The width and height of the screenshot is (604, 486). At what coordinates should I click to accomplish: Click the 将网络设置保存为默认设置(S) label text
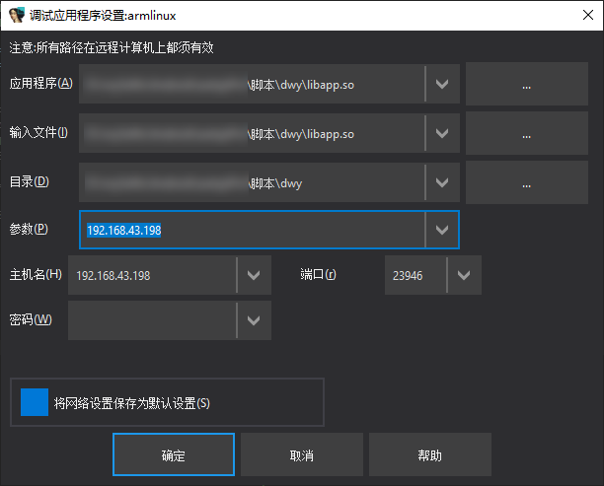coord(131,403)
